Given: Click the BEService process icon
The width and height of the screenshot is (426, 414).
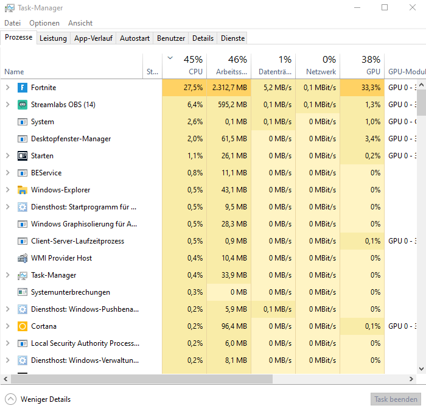Looking at the screenshot, I should pyautogui.click(x=23, y=173).
